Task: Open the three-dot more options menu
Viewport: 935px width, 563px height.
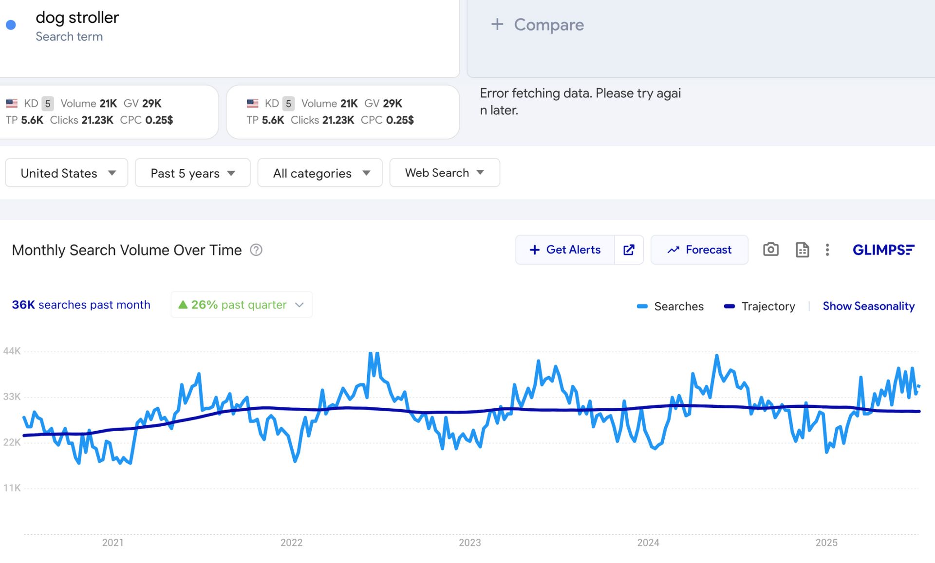Action: pos(827,250)
